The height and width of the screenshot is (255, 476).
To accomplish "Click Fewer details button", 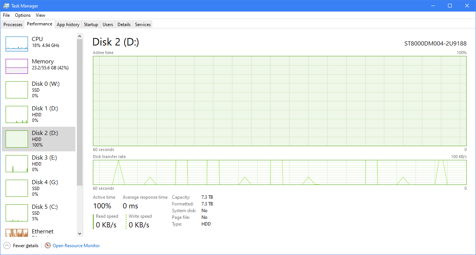I will (x=21, y=245).
